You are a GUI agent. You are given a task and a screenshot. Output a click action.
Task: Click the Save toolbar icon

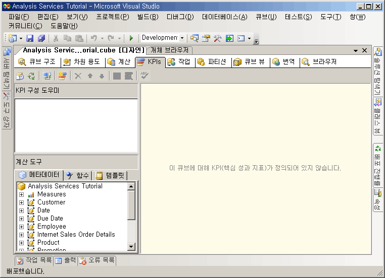click(x=30, y=38)
